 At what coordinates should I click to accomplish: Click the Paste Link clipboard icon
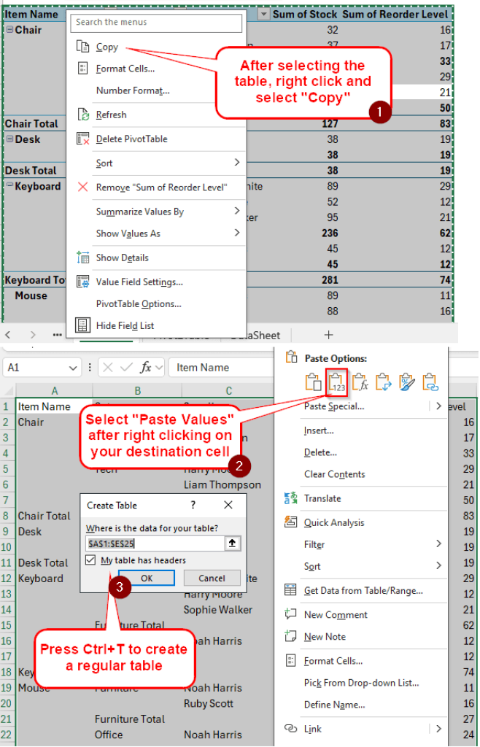pos(430,382)
